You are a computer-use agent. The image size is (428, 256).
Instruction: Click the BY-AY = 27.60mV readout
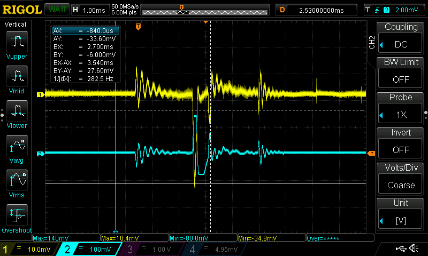tap(83, 71)
